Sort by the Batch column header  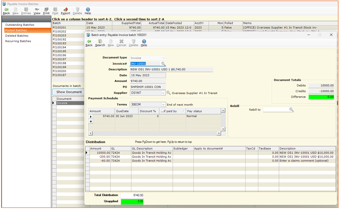coord(69,23)
